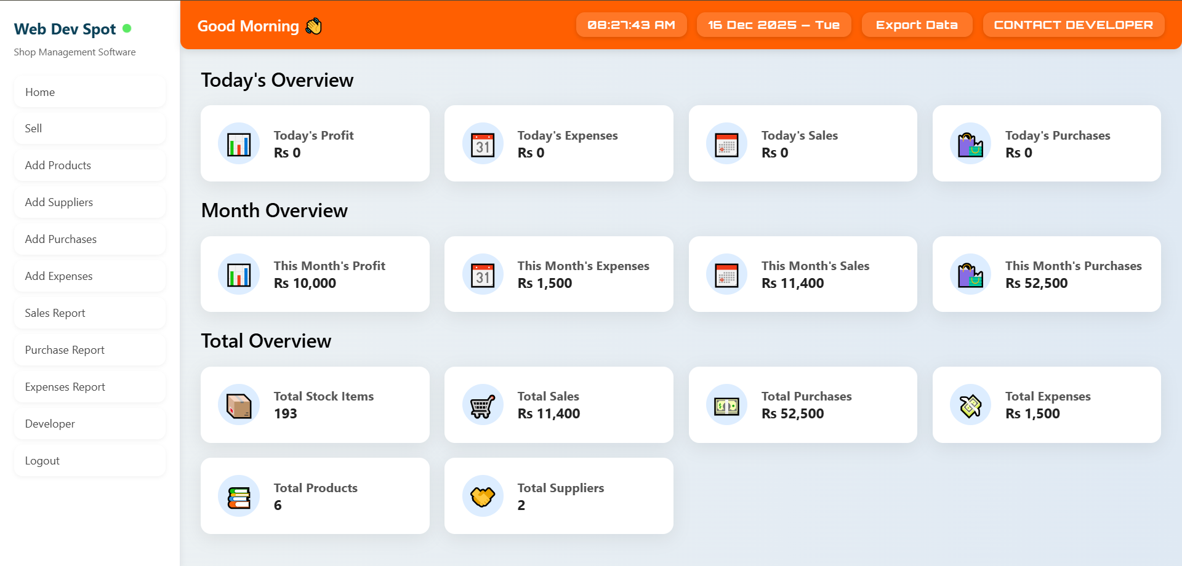The height and width of the screenshot is (566, 1182).
Task: Click the calendar icon in This Month's Sales
Action: (726, 274)
